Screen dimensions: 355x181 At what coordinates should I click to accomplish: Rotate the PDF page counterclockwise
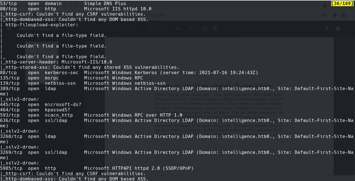pos(215,29)
